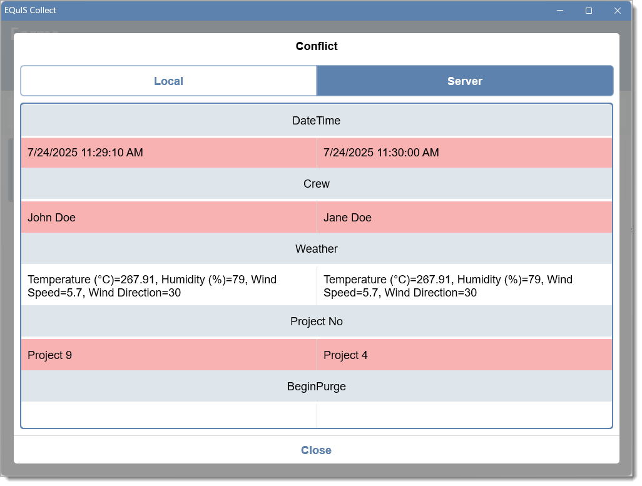The height and width of the screenshot is (486, 642).
Task: Close the Conflict dialog using Close link
Action: (x=316, y=450)
